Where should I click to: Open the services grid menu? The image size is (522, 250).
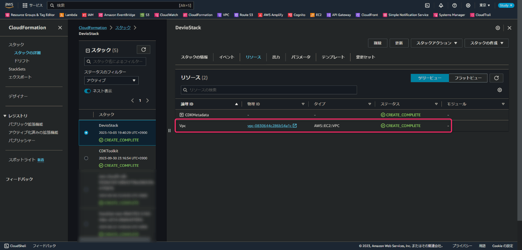tap(33, 5)
